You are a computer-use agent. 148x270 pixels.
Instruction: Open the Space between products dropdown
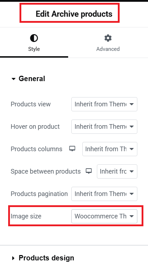coord(117,171)
